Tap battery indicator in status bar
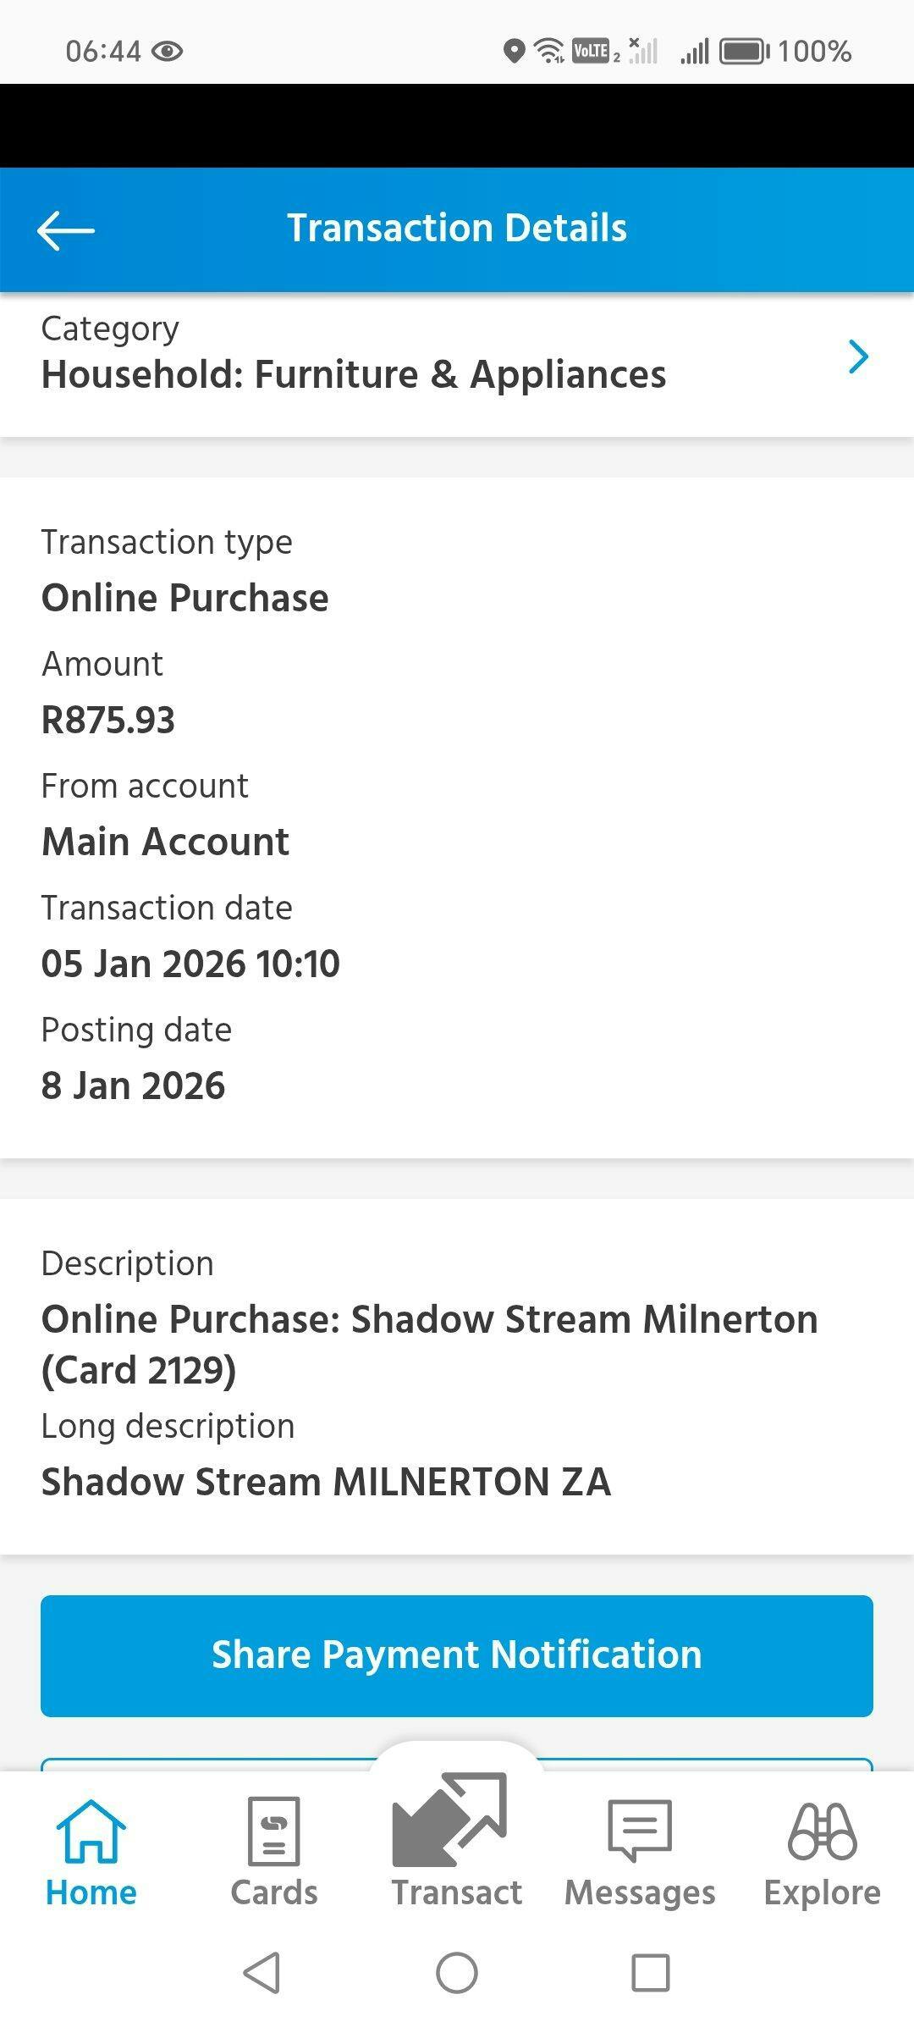 coord(744,52)
